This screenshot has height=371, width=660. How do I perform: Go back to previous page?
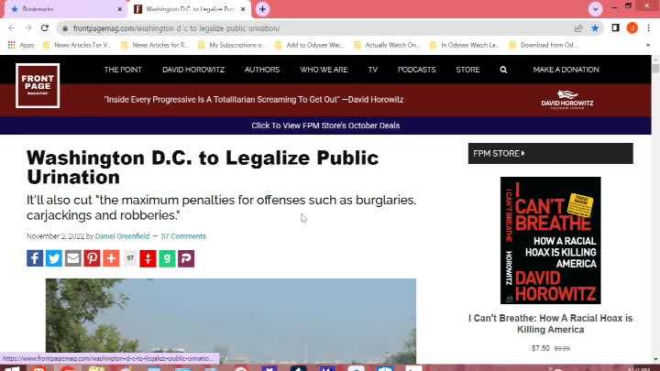[11, 28]
